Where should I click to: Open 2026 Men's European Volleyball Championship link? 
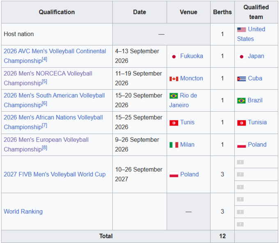click(46, 144)
